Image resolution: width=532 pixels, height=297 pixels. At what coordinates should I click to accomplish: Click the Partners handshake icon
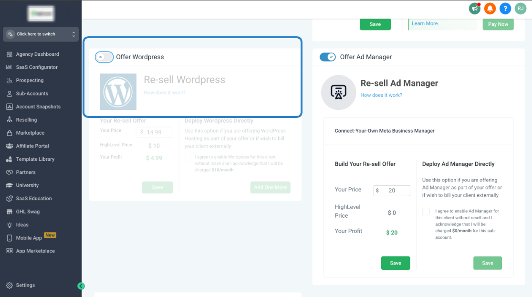point(10,172)
